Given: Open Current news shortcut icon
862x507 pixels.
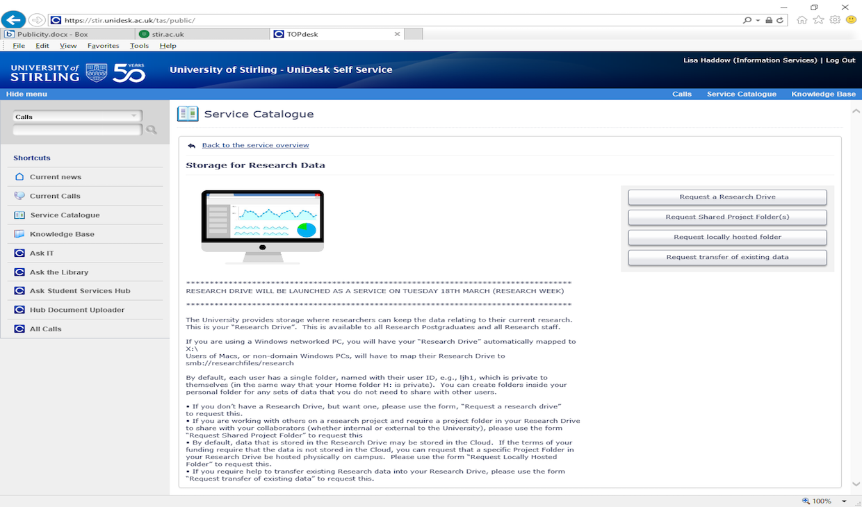Looking at the screenshot, I should pyautogui.click(x=19, y=176).
